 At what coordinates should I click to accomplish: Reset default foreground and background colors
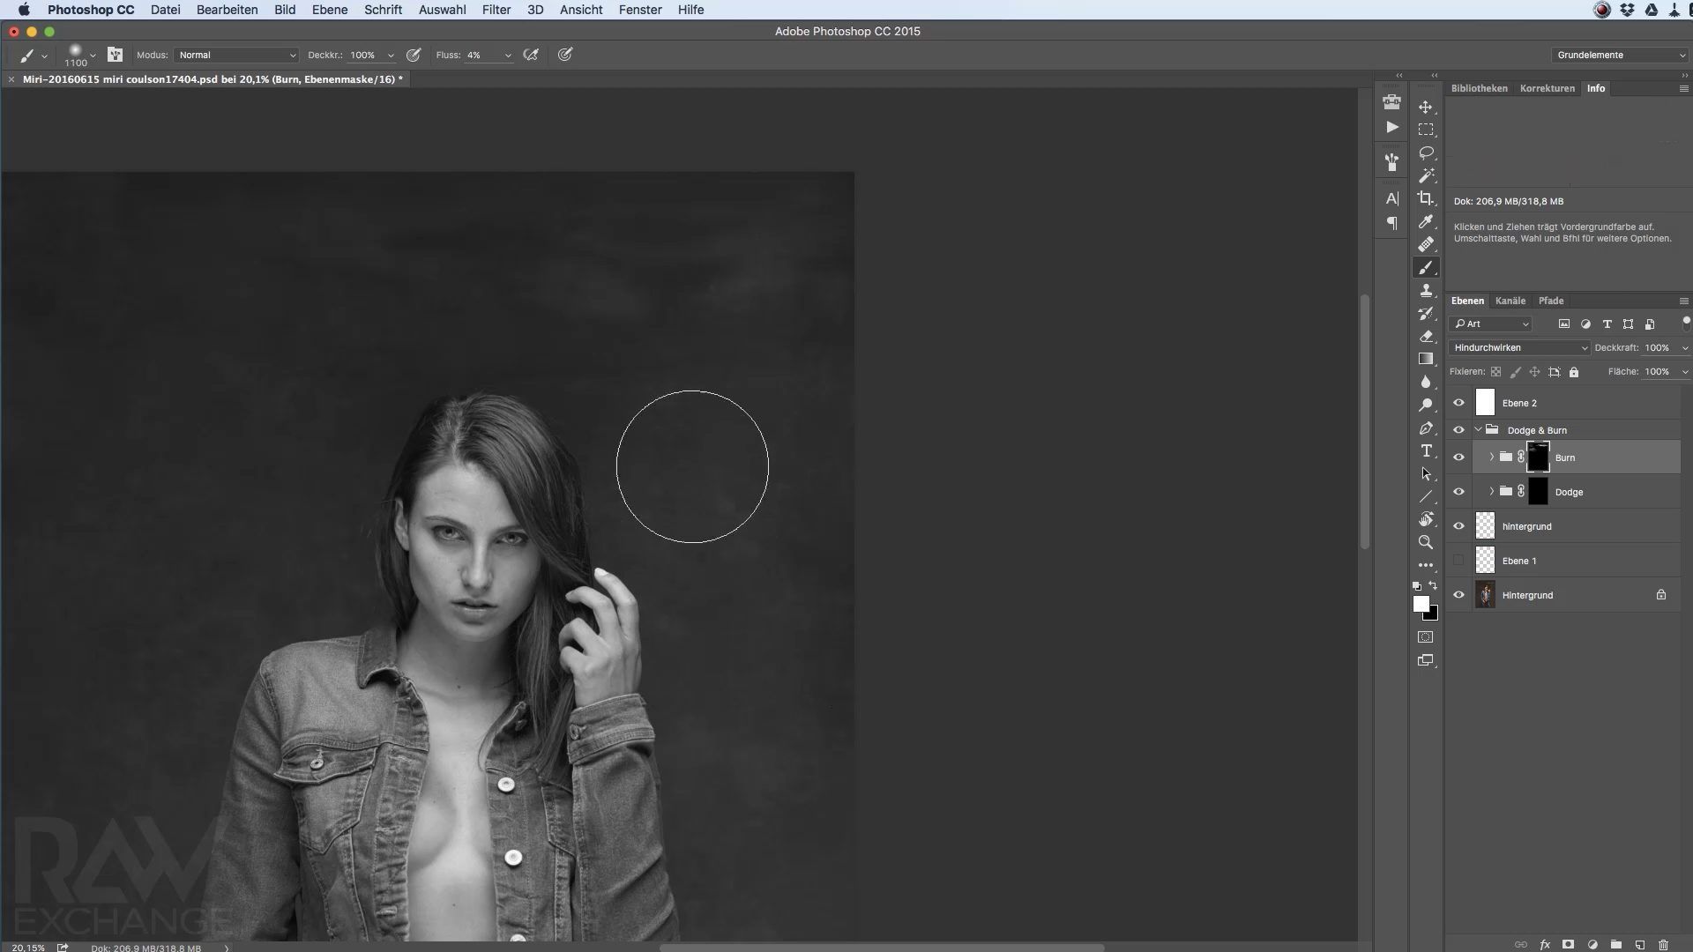point(1417,585)
